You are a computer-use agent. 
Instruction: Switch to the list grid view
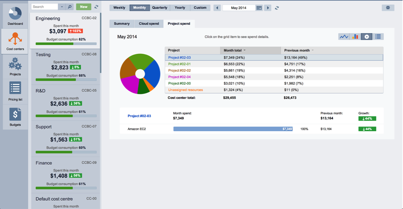378,37
